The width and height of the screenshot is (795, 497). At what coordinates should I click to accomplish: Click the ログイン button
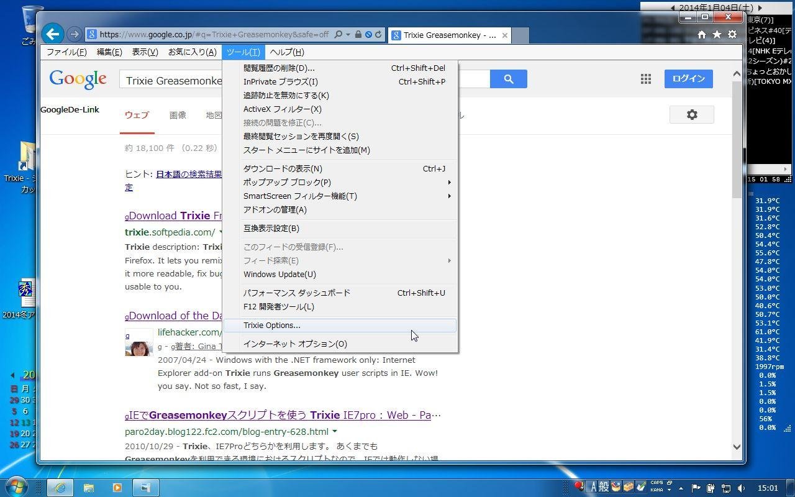(x=688, y=78)
